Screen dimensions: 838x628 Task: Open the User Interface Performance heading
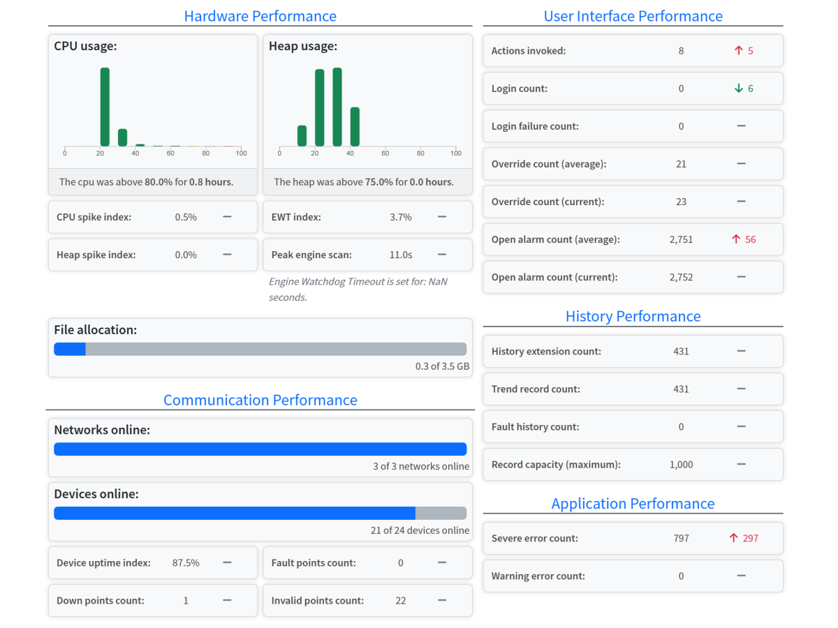633,16
